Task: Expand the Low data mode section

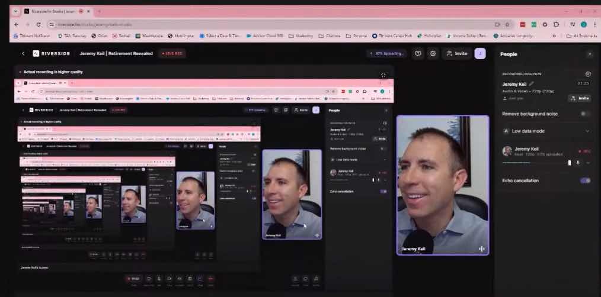Action: pos(587,131)
